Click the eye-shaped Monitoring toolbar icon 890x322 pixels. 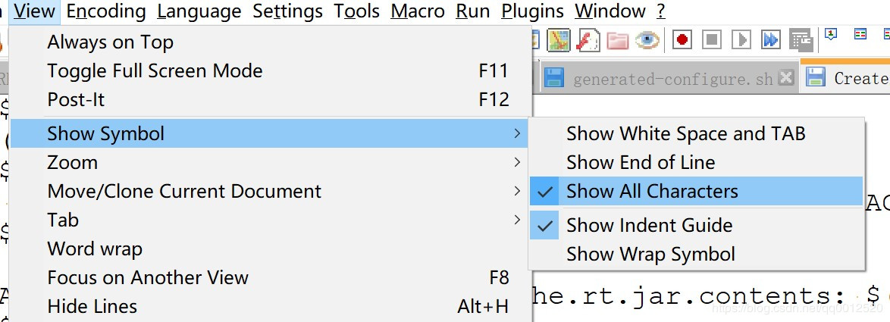647,39
